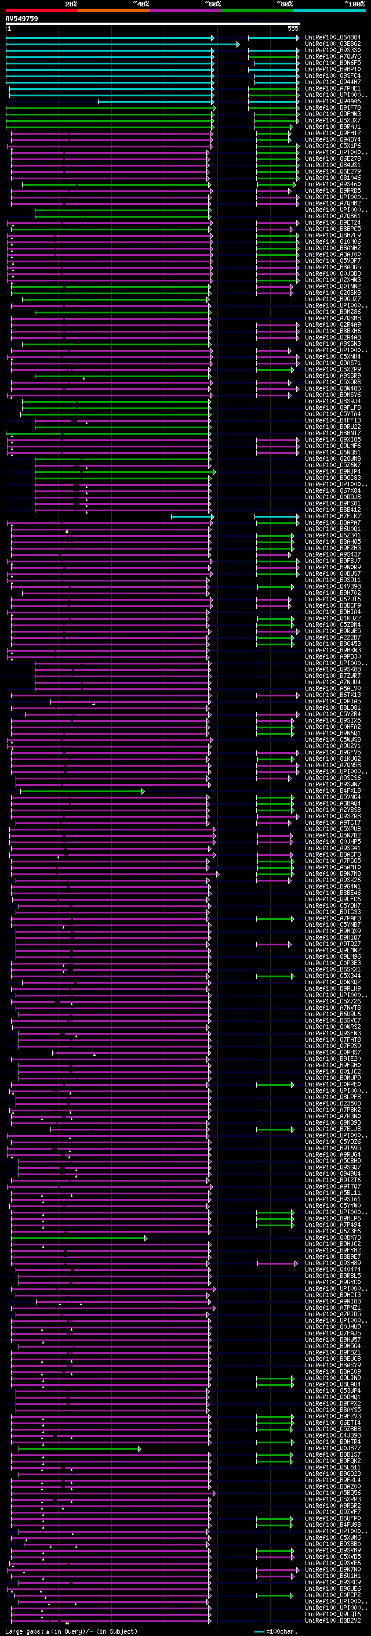
Task: Click the query name AV549759
Action: click(x=21, y=19)
